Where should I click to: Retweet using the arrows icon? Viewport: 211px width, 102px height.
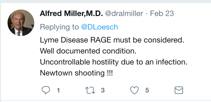(x=90, y=90)
